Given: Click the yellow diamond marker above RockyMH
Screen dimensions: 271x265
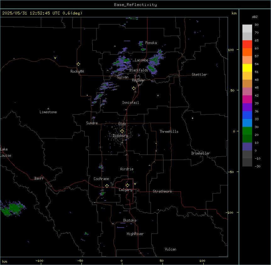Looking at the screenshot, I should point(78,64).
